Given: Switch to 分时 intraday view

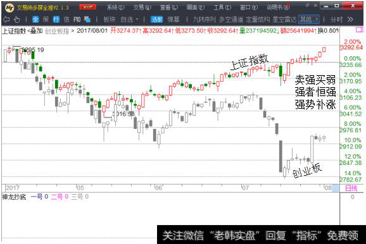Looking at the screenshot, I should point(336,20).
